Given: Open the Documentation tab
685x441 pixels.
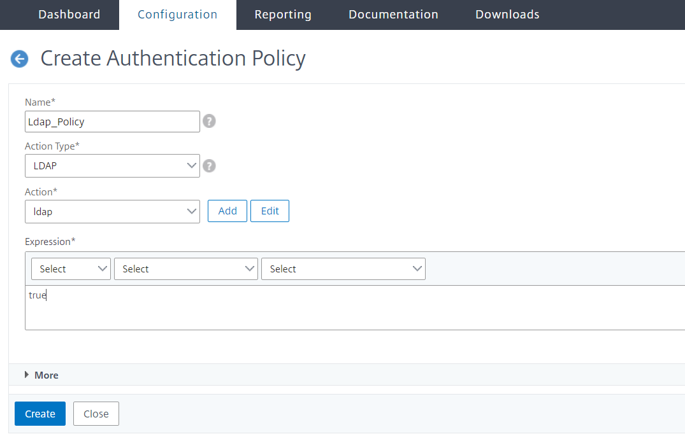Looking at the screenshot, I should tap(393, 15).
